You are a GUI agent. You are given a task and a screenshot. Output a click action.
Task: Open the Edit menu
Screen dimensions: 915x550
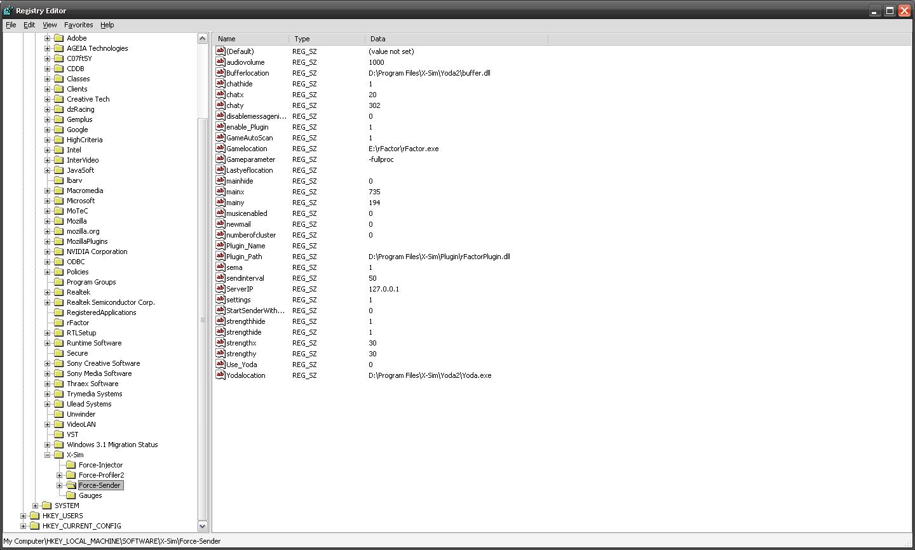[29, 25]
